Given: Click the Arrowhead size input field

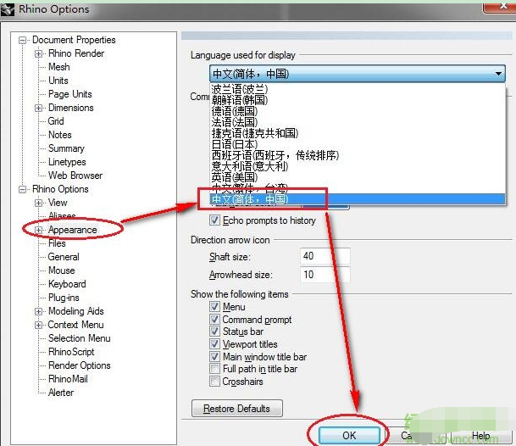Looking at the screenshot, I should (325, 275).
